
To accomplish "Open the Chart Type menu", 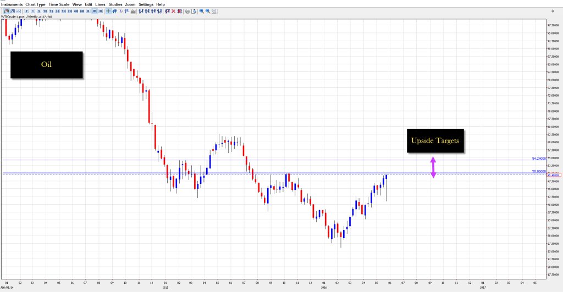I will click(35, 4).
